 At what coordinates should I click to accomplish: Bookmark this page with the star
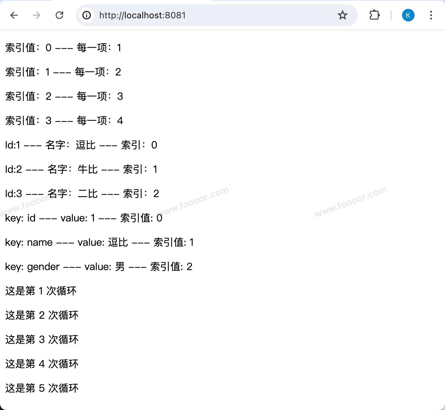342,15
